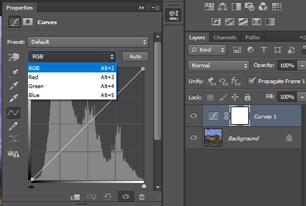Toggle Curves layer visibility in Properties footer
The image size is (306, 206).
point(126,196)
